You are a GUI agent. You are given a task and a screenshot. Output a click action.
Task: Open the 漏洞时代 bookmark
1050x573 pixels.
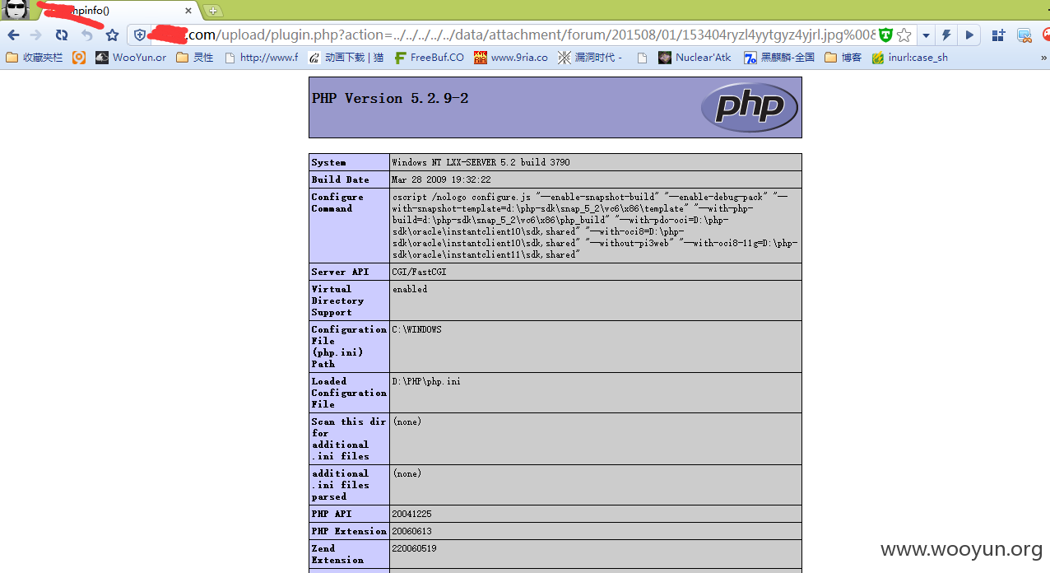(590, 58)
